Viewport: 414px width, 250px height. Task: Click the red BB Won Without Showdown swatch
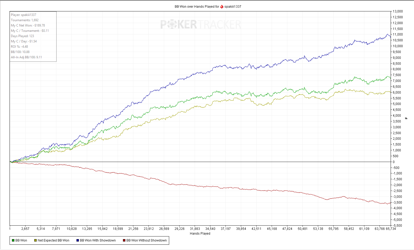[124, 240]
